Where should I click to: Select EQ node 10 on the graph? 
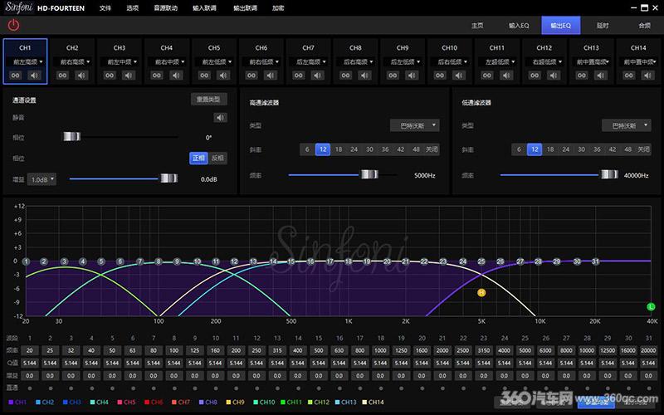198,261
